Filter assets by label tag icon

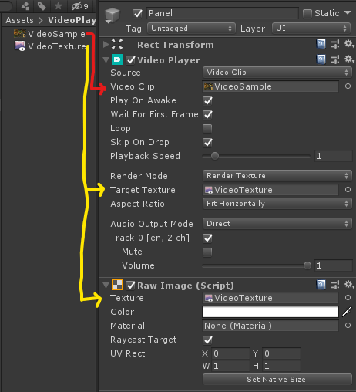42,6
